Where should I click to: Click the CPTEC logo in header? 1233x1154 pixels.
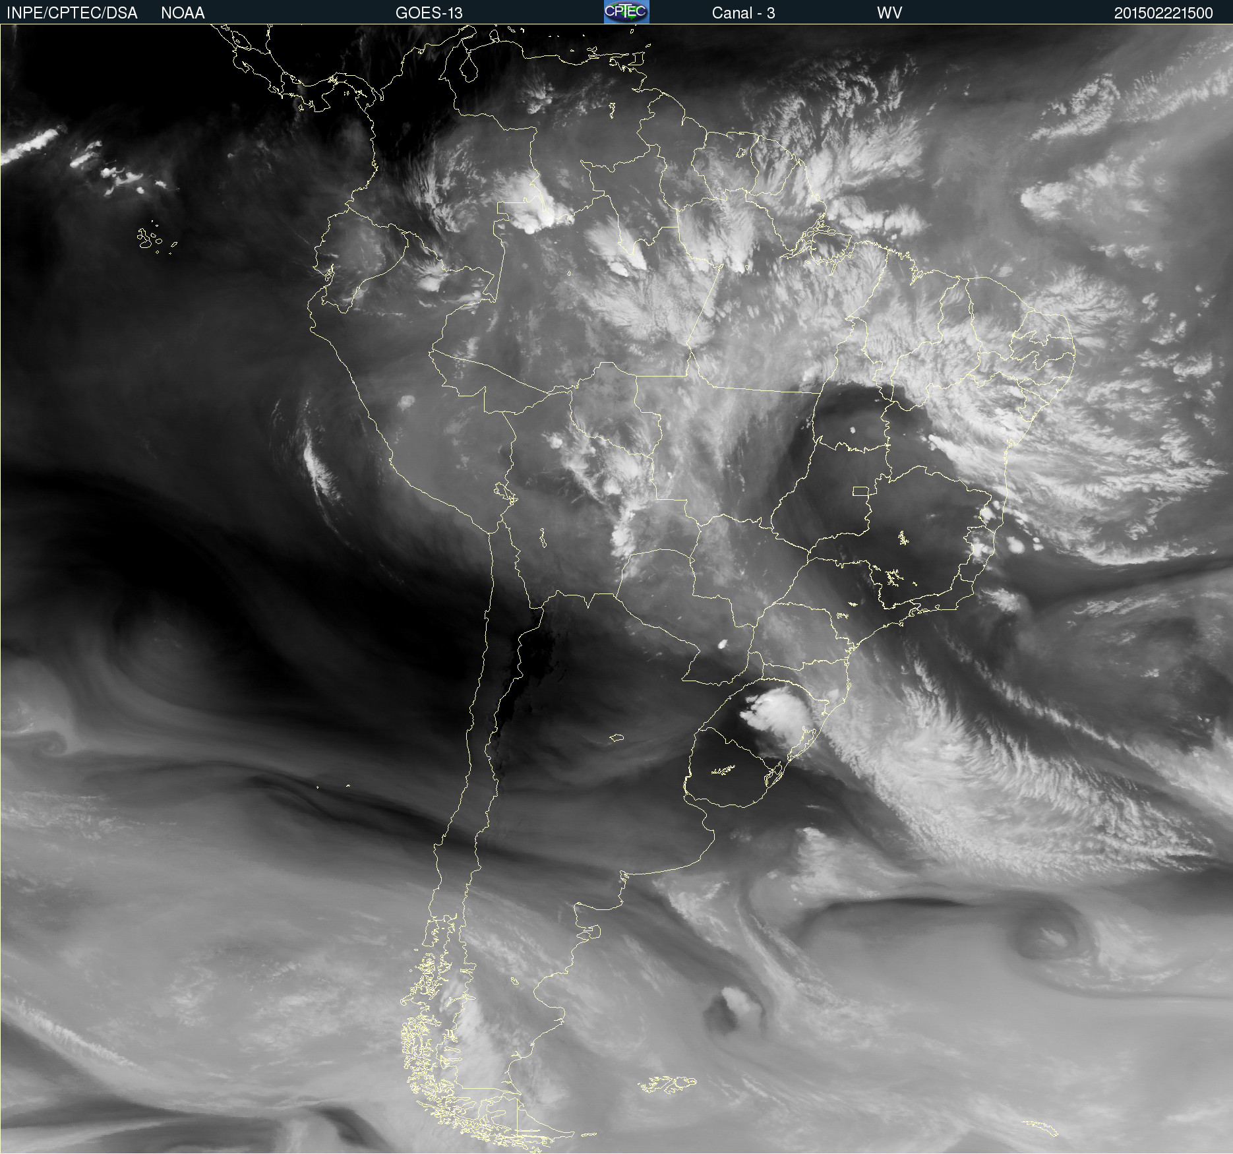click(x=626, y=12)
